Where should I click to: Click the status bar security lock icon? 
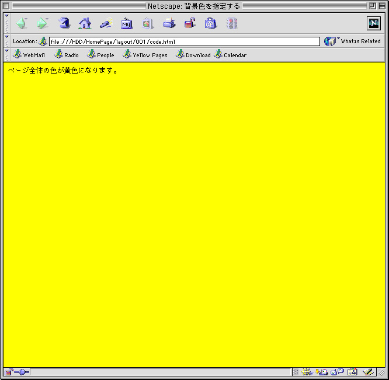(x=9, y=372)
